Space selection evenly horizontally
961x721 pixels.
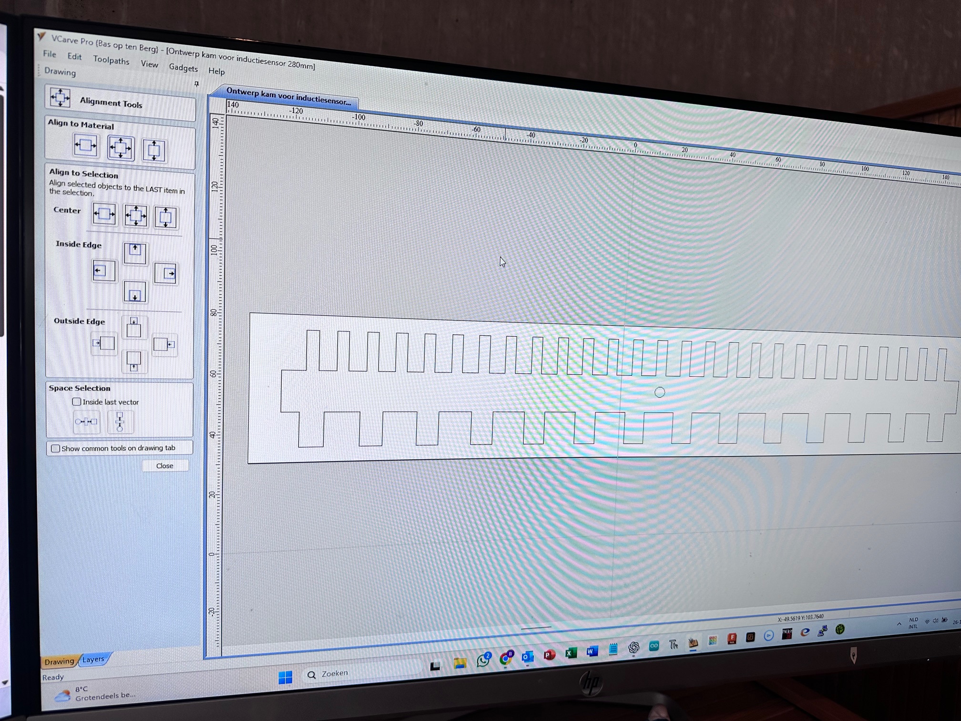click(x=86, y=422)
